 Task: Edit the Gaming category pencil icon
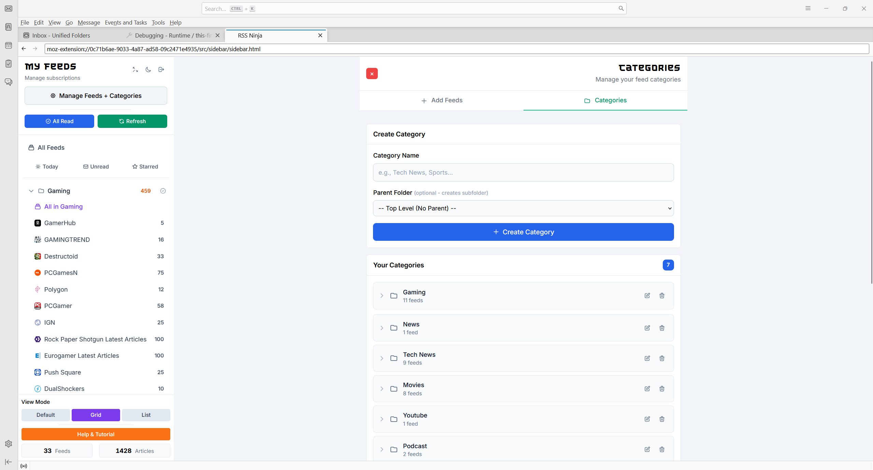[x=647, y=296]
